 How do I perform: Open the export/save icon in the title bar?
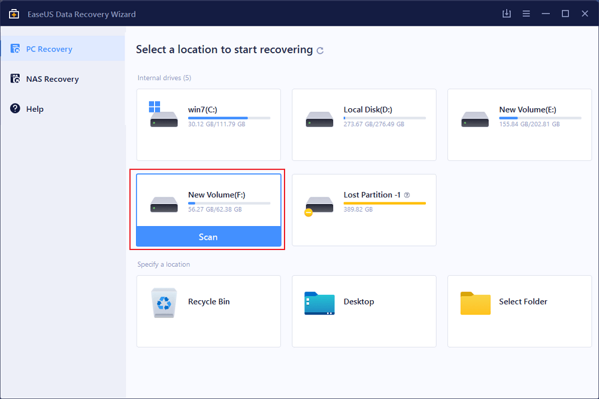coord(506,13)
